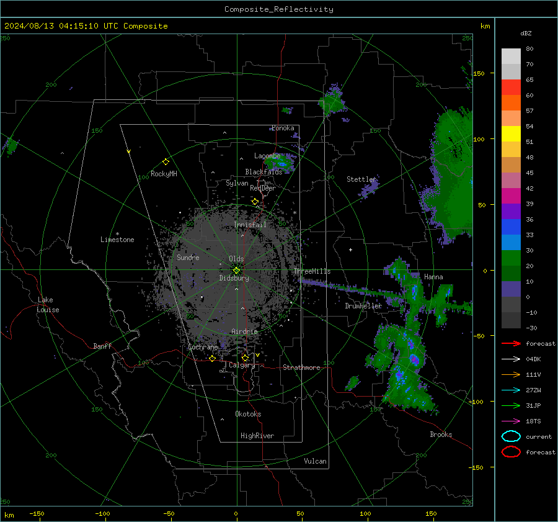
Task: Click the Drumheller city label
Action: (x=363, y=306)
